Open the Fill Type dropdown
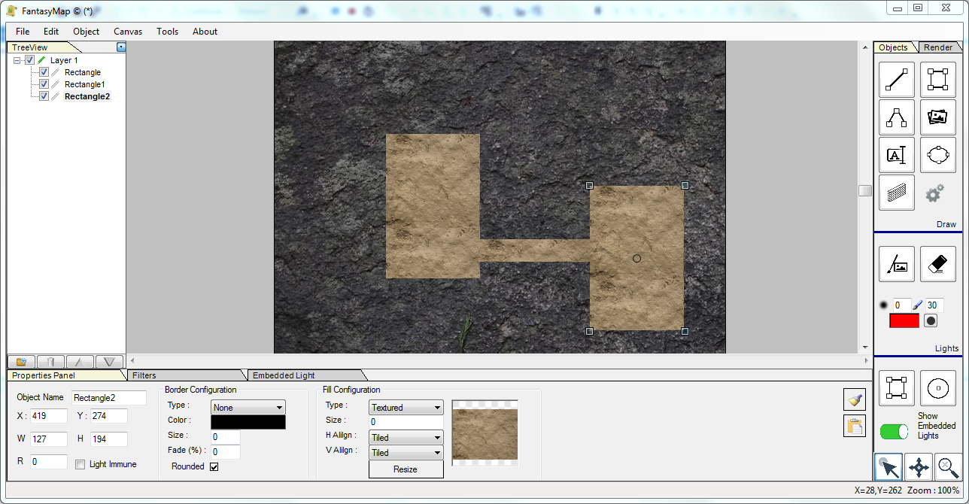This screenshot has height=504, width=969. pyautogui.click(x=406, y=408)
